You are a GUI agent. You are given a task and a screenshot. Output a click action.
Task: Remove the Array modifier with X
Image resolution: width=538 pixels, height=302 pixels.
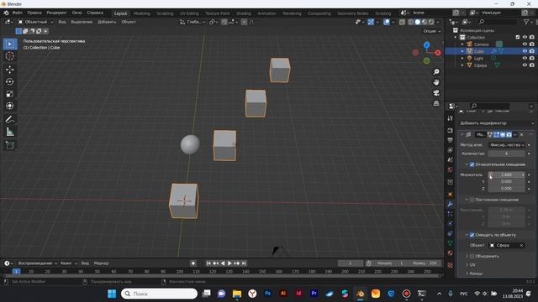521,135
